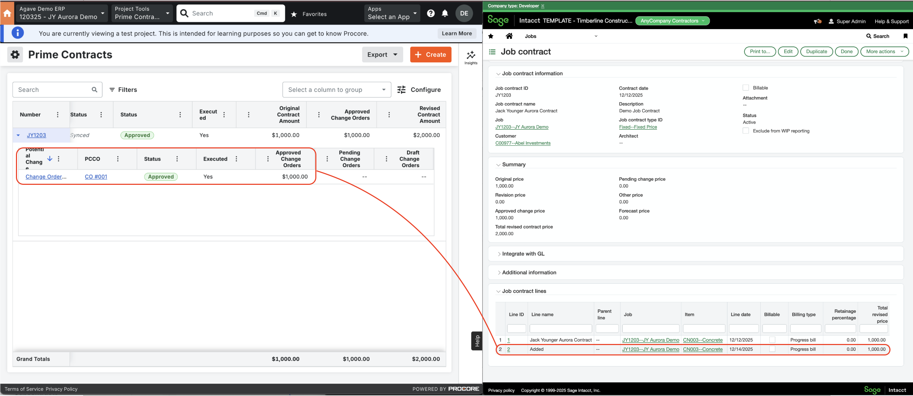Image resolution: width=913 pixels, height=396 pixels.
Task: Open the Jobs menu in Intacct
Action: [x=531, y=36]
